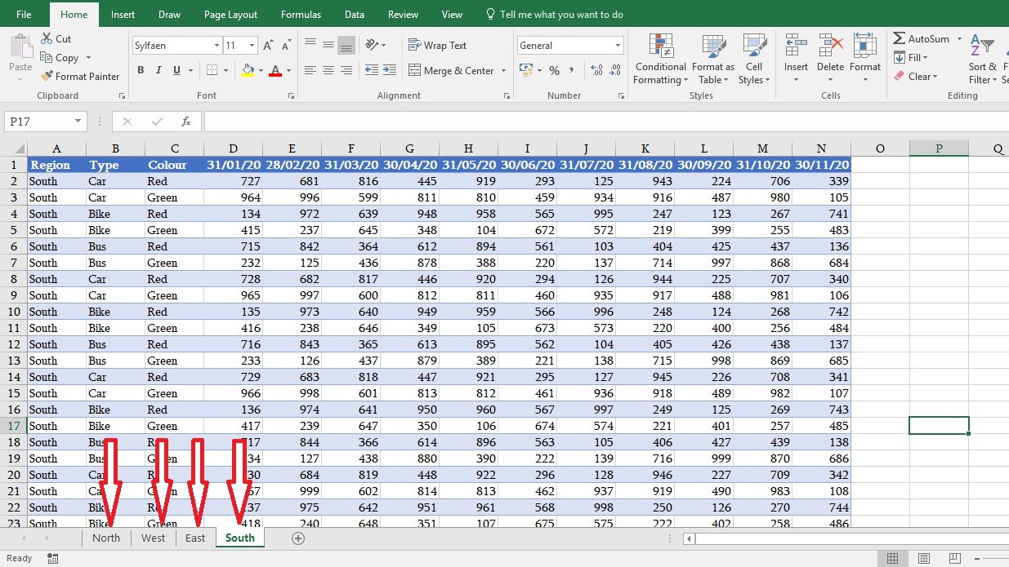Switch to Page Break Preview icon
Screen dimensions: 1009x567
click(955, 559)
